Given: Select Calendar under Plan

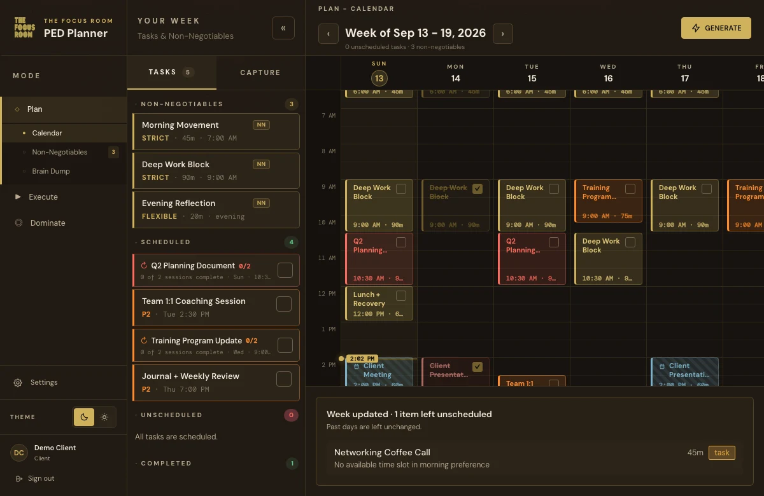Looking at the screenshot, I should [64, 133].
